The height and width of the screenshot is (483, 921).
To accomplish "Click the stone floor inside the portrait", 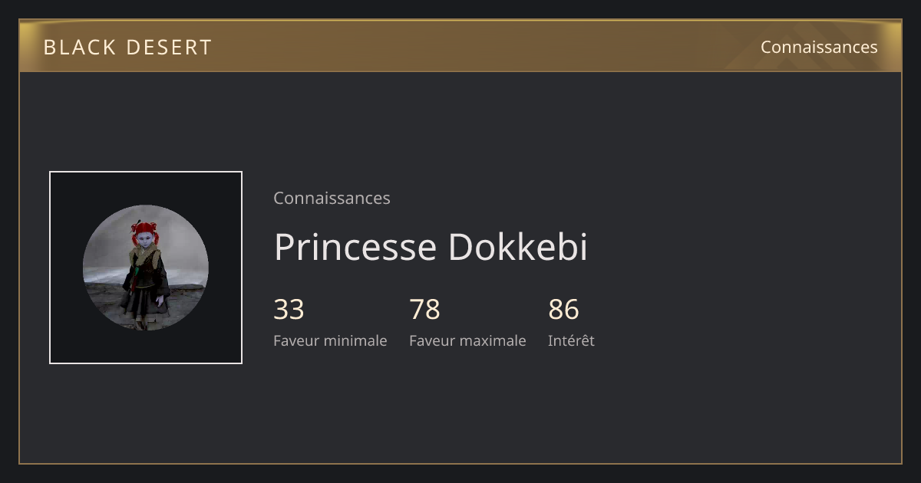I will pos(184,303).
